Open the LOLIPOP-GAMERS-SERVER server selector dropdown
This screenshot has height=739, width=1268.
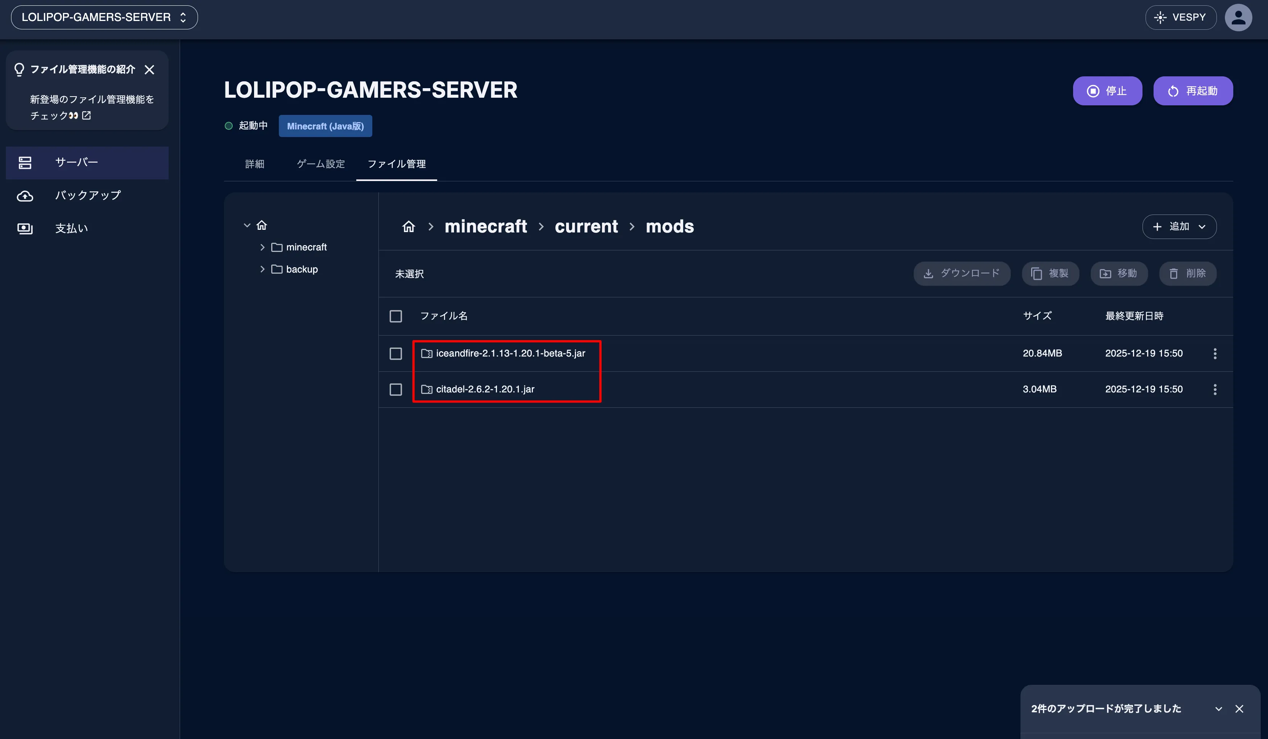[x=104, y=18]
